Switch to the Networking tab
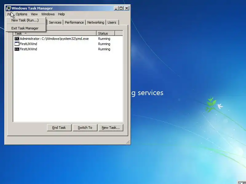Image resolution: width=246 pixels, height=184 pixels. (96, 22)
